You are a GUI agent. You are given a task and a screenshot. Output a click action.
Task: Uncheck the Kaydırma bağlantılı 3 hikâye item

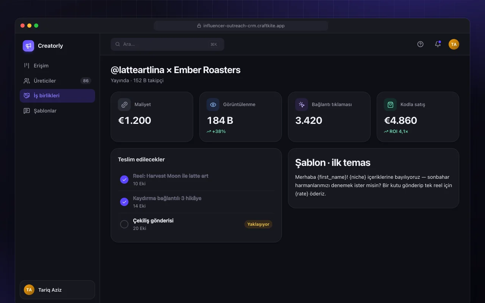(x=124, y=202)
